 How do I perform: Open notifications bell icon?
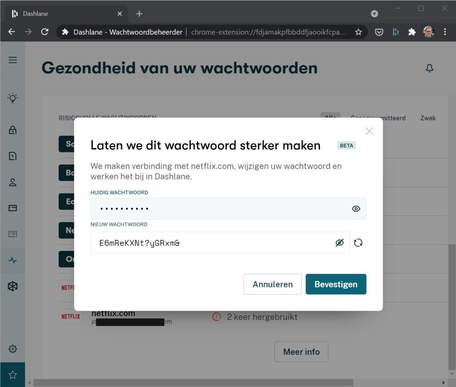pos(430,68)
